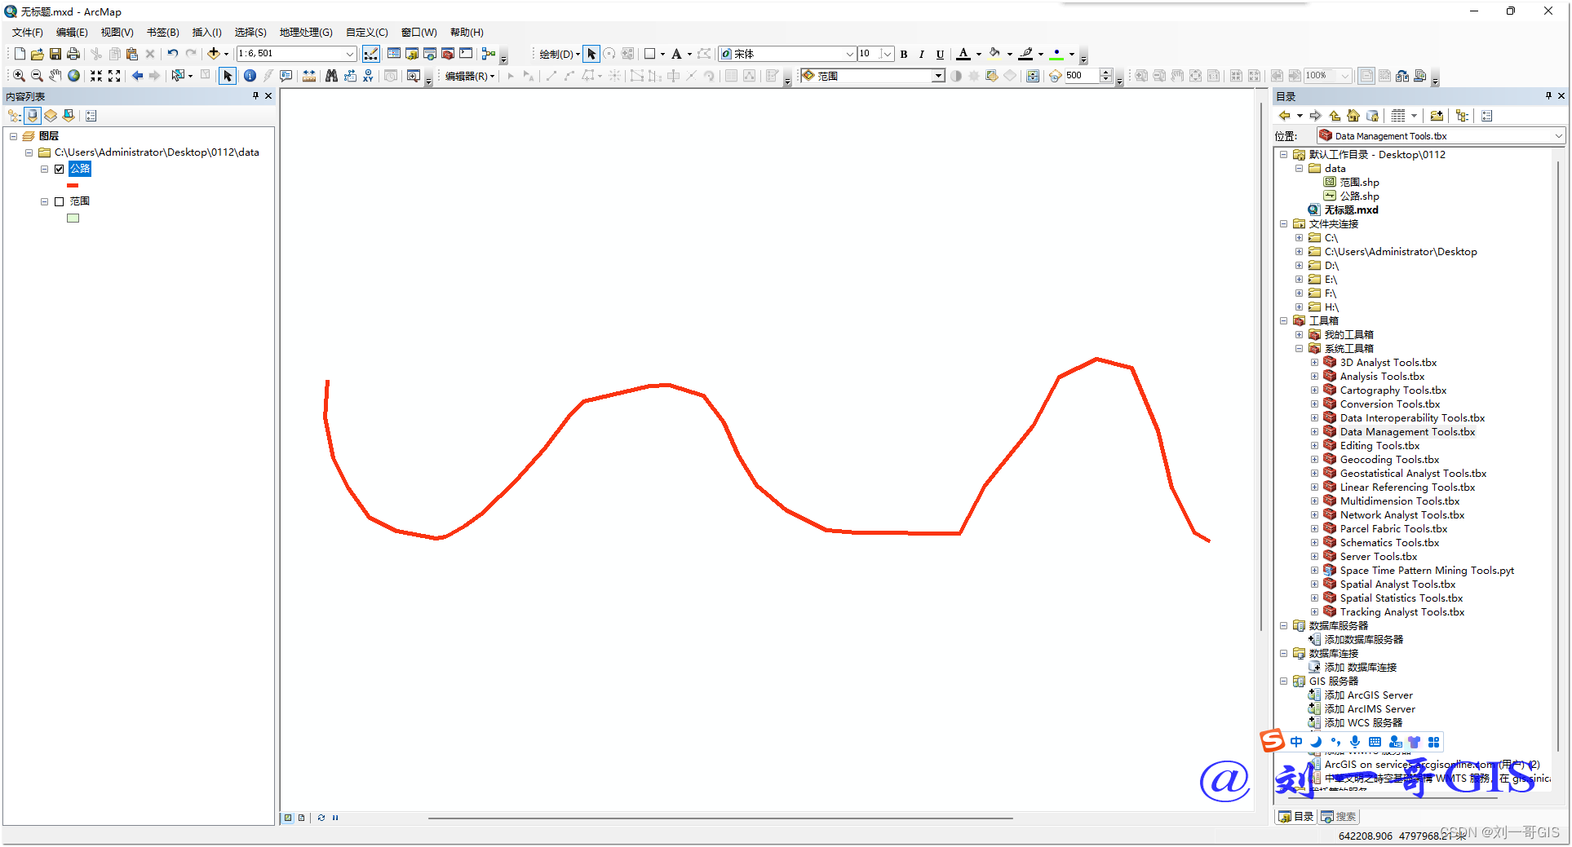Open the Table of Contents window icon
The image size is (1572, 847).
[x=394, y=54]
